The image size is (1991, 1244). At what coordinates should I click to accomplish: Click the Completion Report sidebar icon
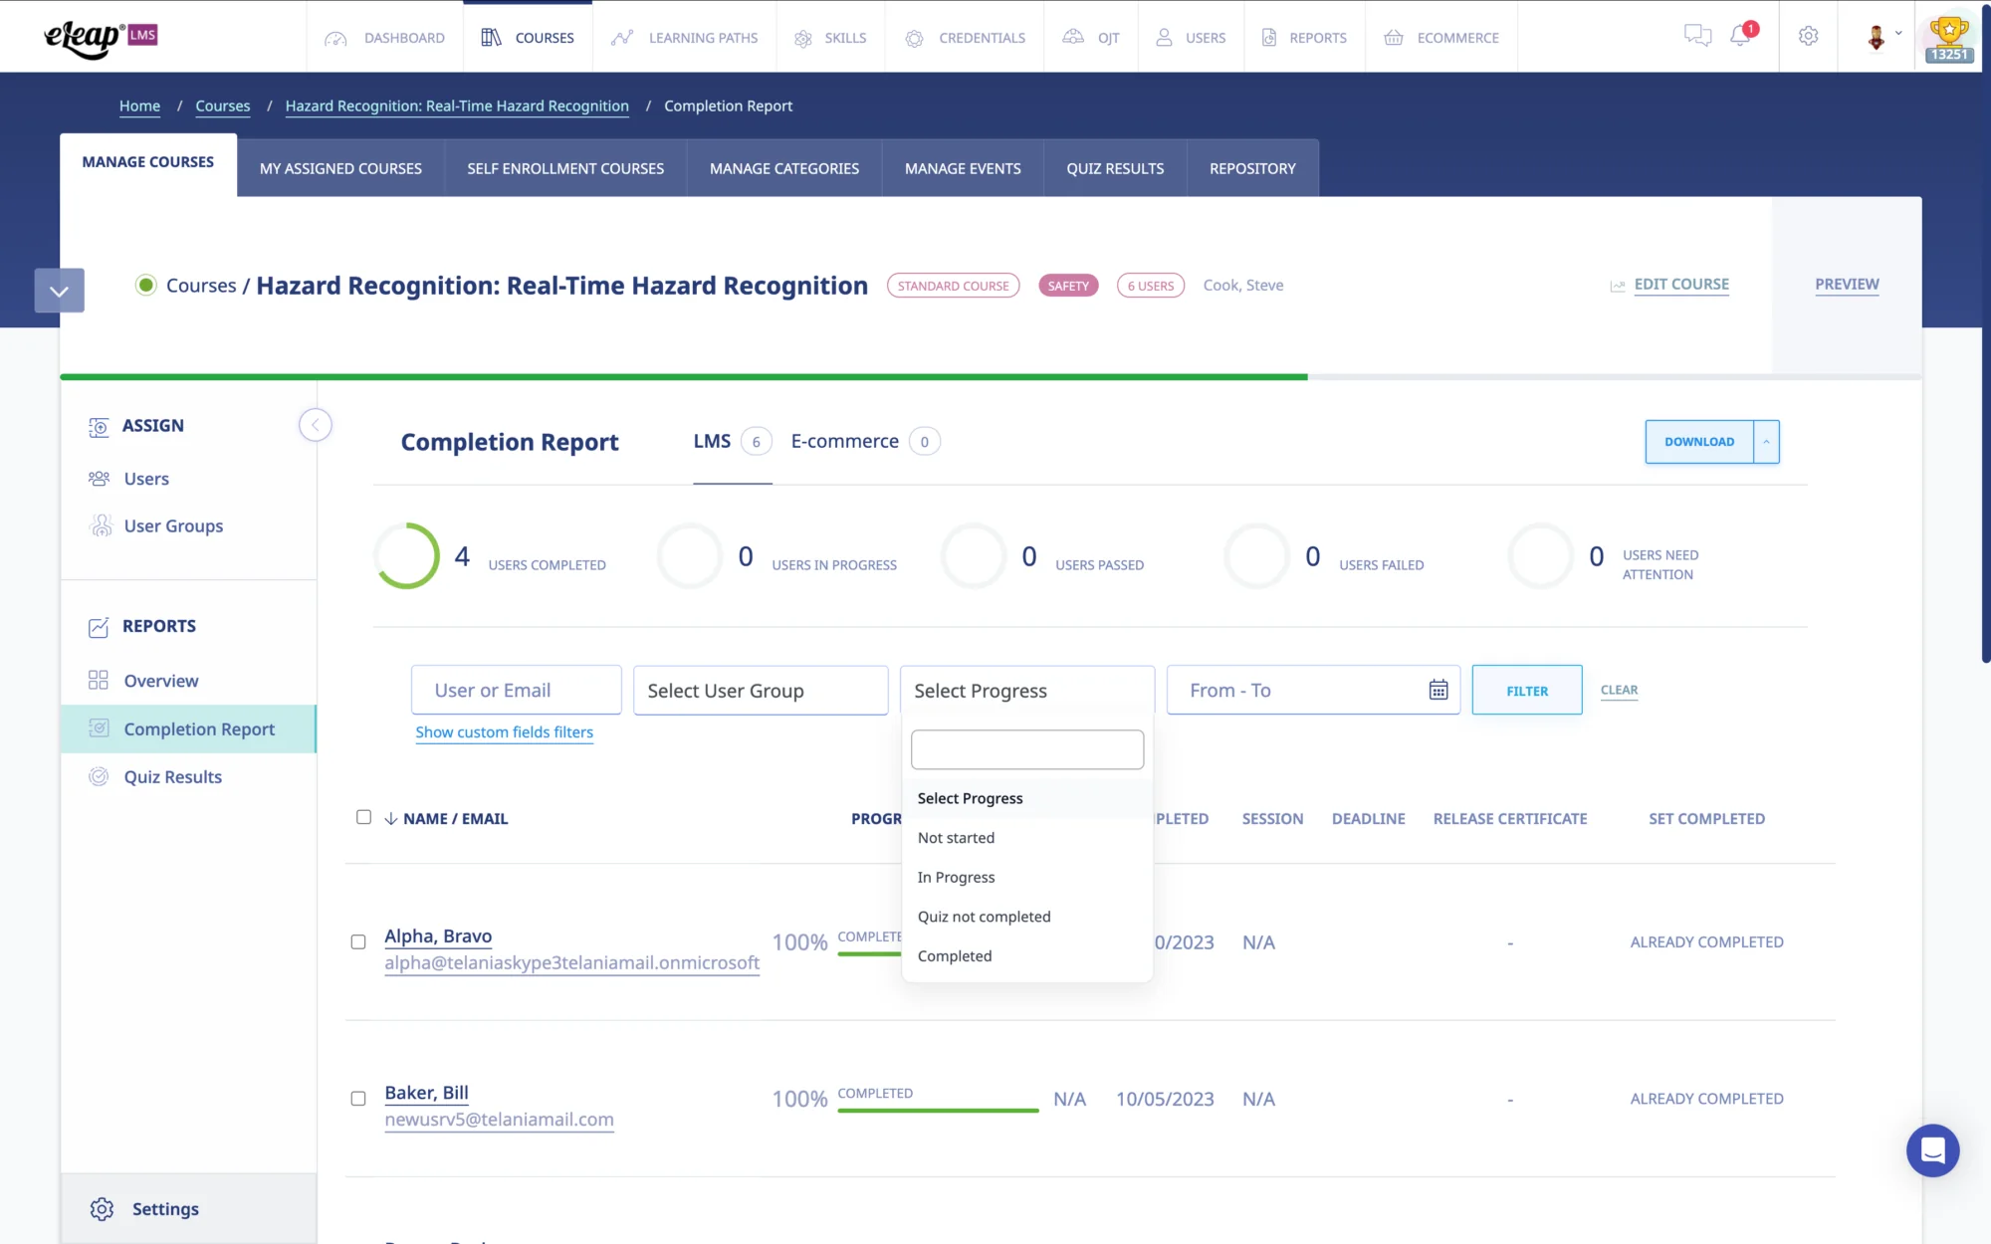tap(99, 728)
